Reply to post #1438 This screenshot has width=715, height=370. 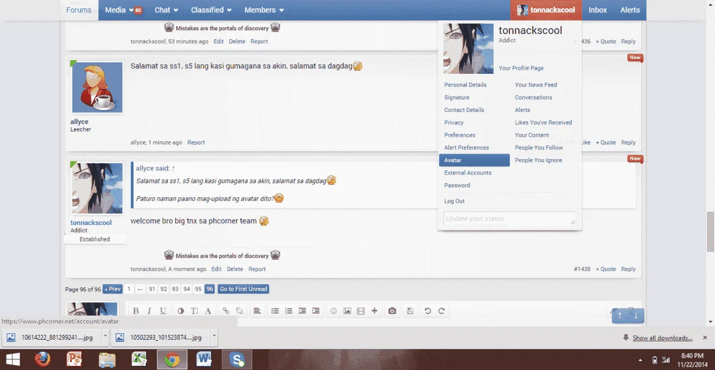629,269
